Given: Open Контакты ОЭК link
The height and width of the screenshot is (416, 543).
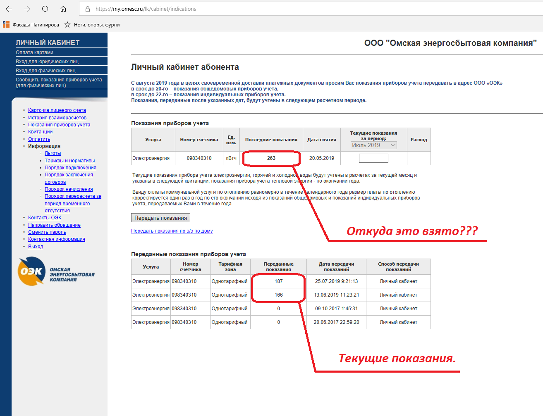Looking at the screenshot, I should [x=45, y=218].
